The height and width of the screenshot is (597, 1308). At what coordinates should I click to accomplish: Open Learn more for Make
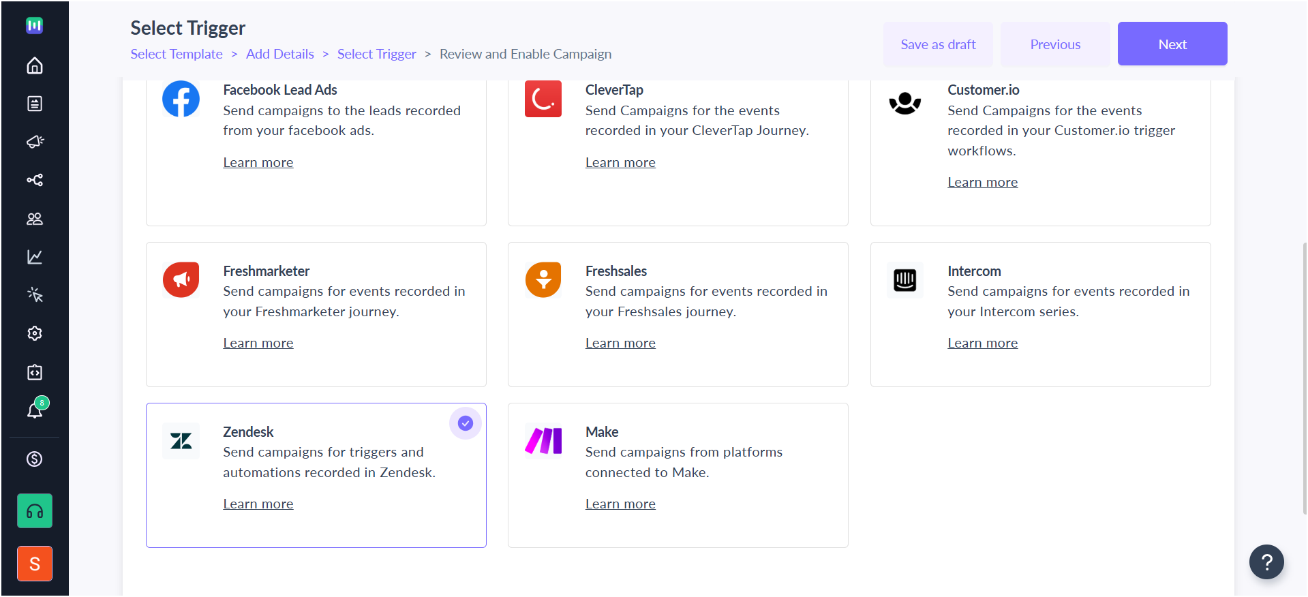pyautogui.click(x=620, y=504)
